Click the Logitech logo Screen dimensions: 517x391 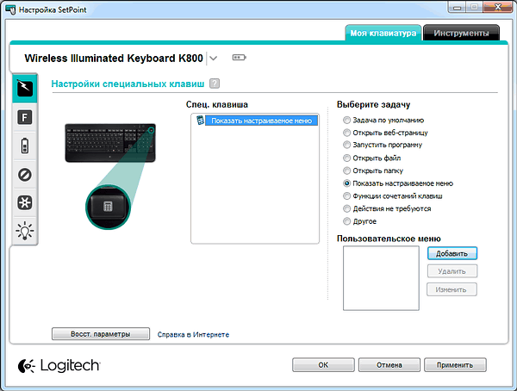(59, 366)
